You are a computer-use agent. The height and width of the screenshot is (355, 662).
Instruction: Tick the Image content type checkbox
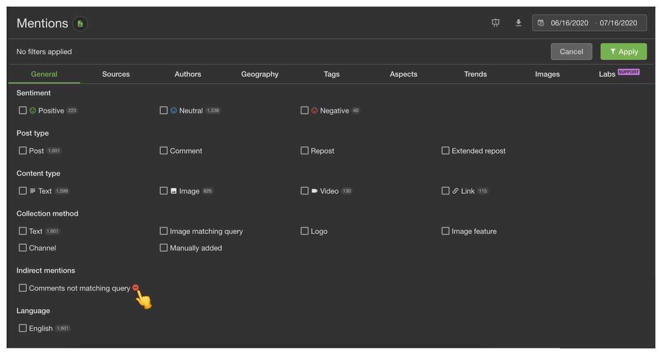[x=163, y=191]
